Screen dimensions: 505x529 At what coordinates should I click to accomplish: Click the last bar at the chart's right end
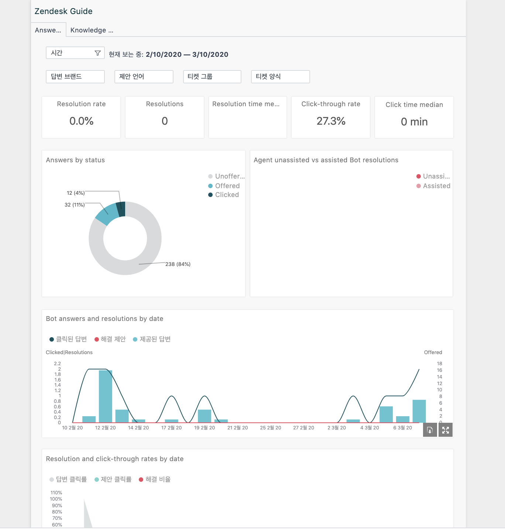[x=419, y=411]
